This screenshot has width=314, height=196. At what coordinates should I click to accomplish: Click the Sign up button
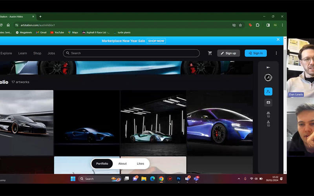228,53
